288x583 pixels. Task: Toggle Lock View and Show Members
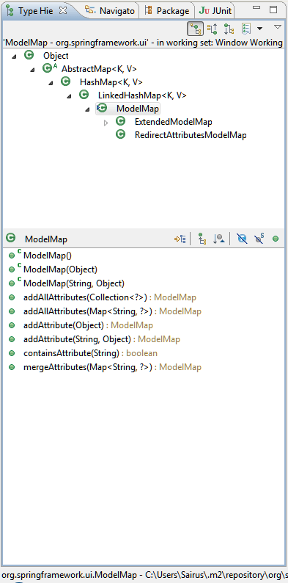click(x=180, y=239)
